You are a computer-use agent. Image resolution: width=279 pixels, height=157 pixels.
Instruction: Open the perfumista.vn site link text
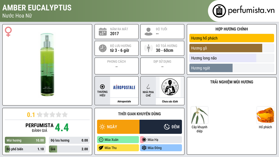(x=251, y=11)
